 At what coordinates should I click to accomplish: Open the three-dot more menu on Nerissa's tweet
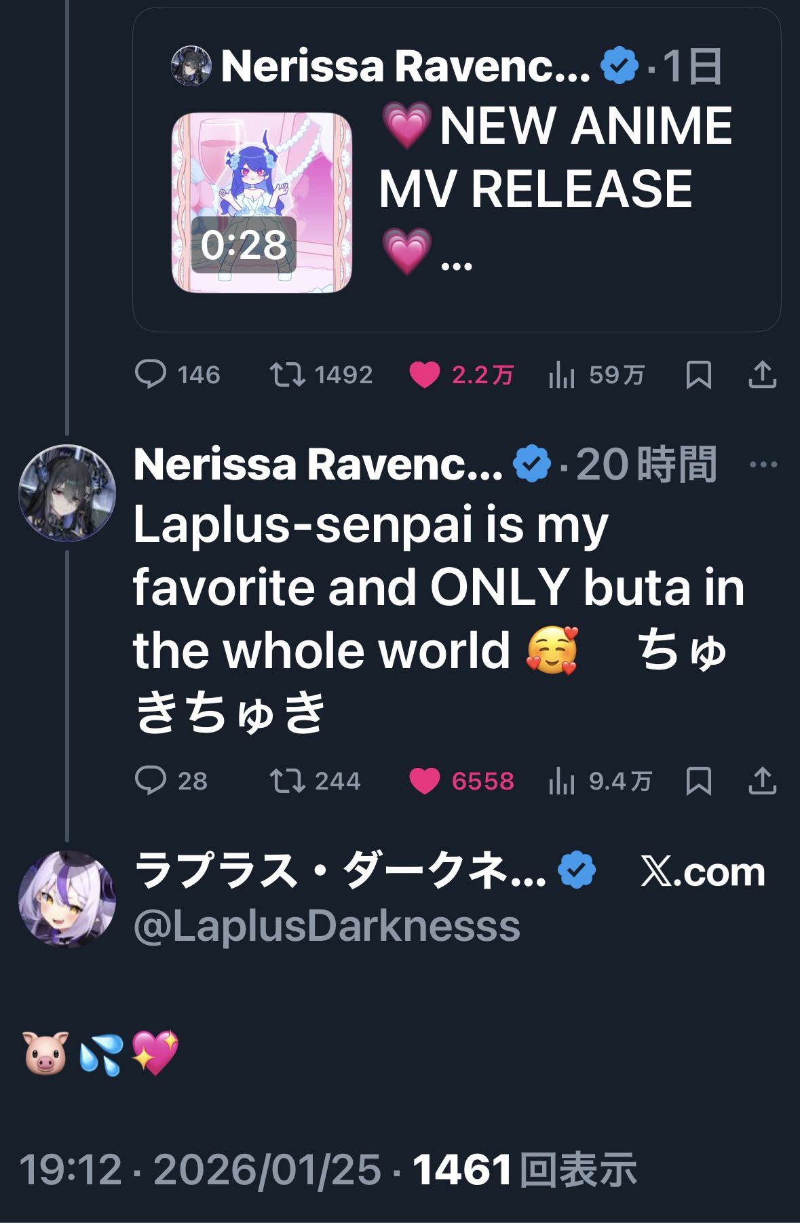764,465
